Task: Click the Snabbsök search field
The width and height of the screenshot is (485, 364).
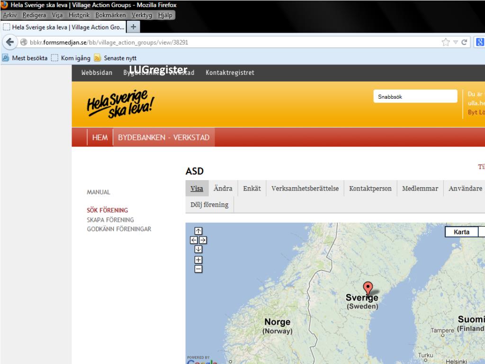Action: (415, 96)
